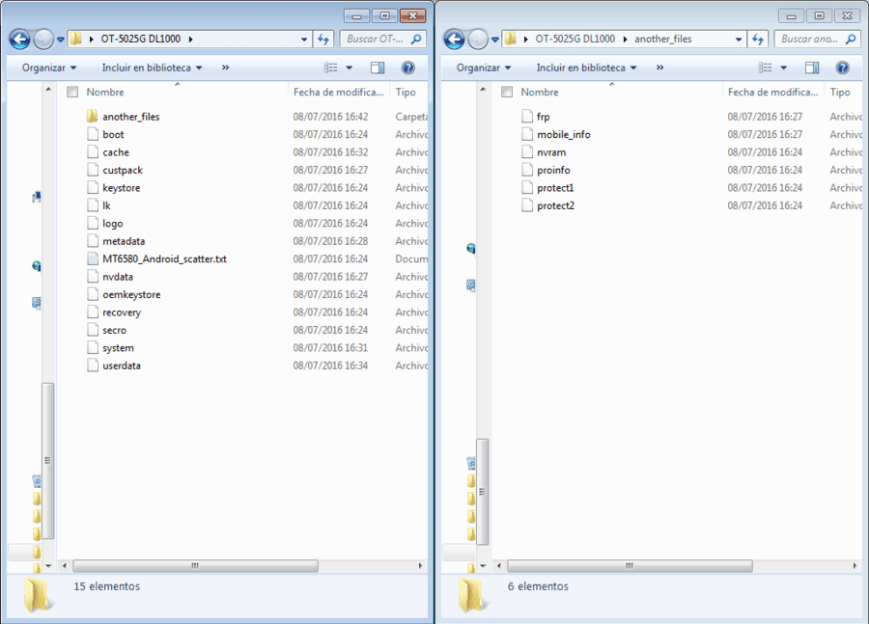Open the another_files folder icon

point(92,117)
